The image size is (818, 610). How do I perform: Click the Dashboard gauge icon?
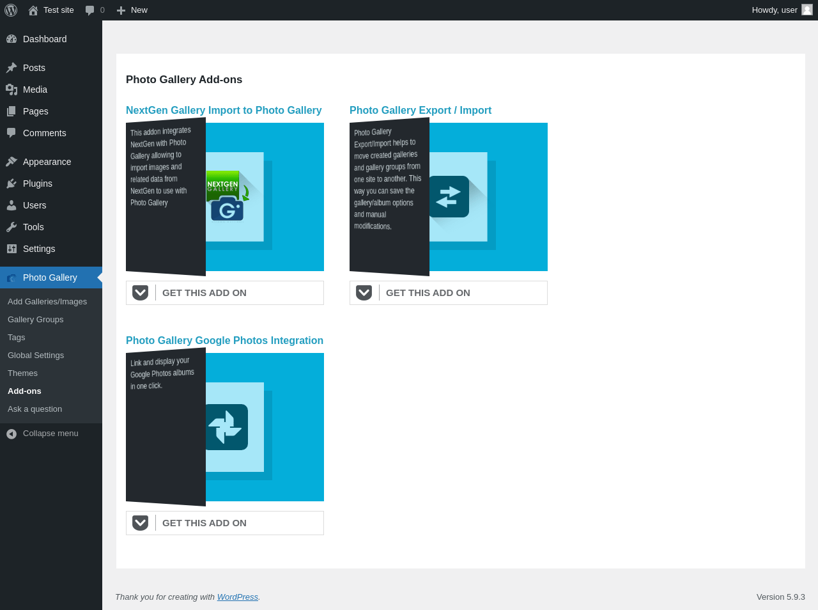(x=12, y=39)
